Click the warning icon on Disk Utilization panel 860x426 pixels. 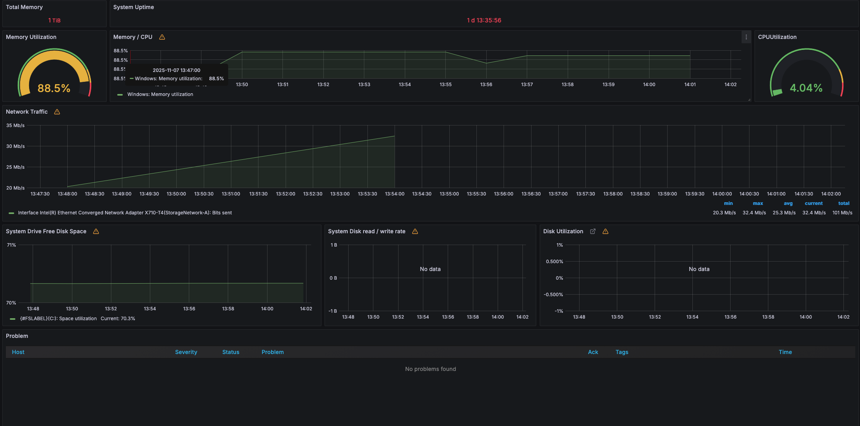(605, 231)
